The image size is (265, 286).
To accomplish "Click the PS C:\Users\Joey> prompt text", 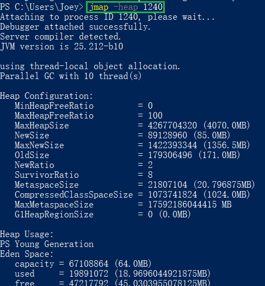I will click(42, 7).
